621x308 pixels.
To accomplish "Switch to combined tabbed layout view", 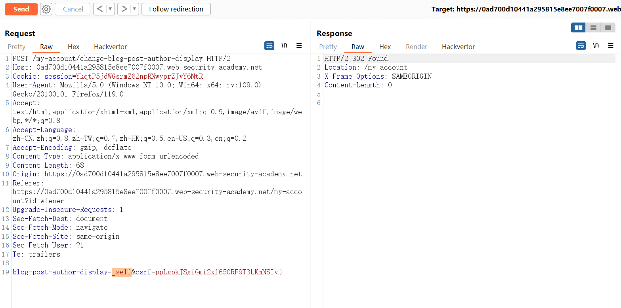I will pyautogui.click(x=608, y=28).
